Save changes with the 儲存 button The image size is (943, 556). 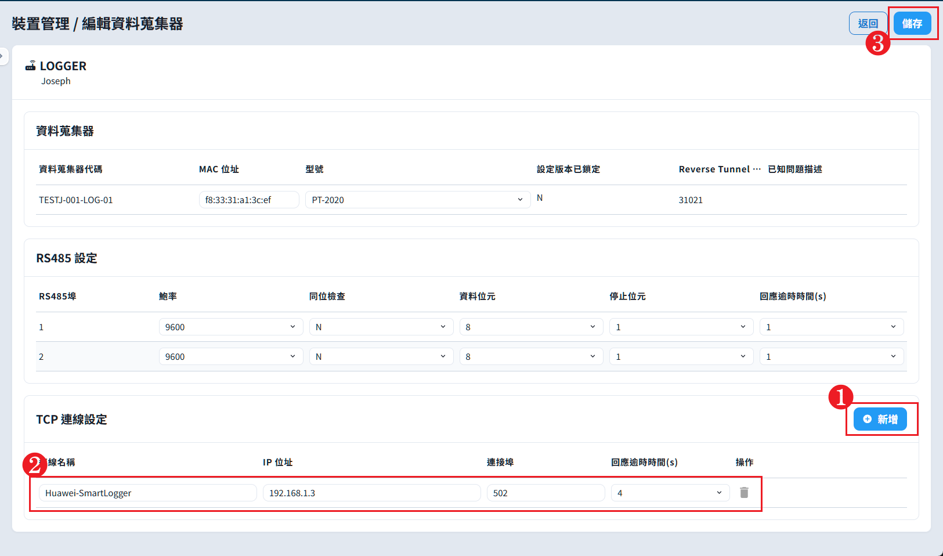(912, 24)
